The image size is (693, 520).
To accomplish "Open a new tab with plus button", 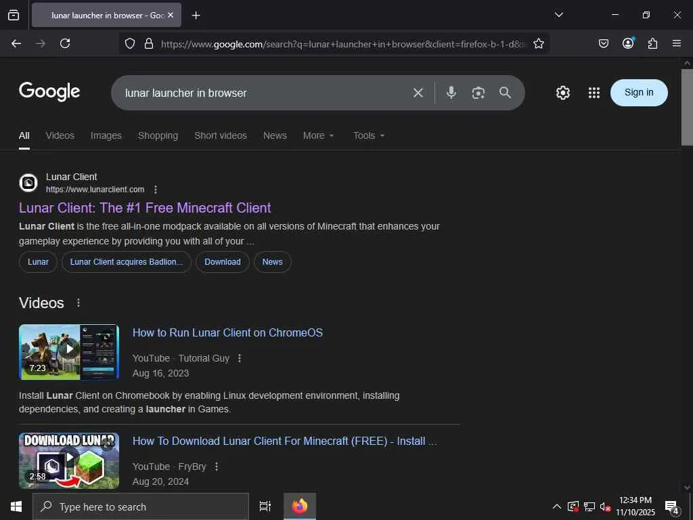I will (196, 16).
